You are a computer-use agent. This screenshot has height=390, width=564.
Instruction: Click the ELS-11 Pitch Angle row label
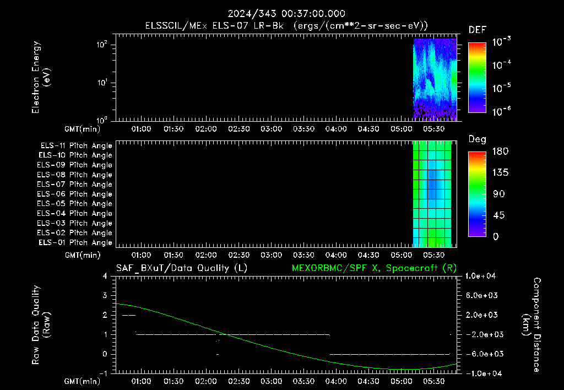click(76, 146)
